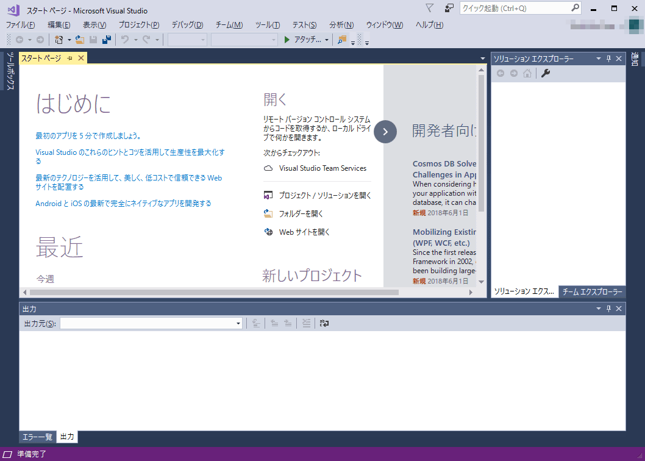Image resolution: width=645 pixels, height=461 pixels.
Task: Open 出力 panel window position dropdown
Action: [599, 309]
